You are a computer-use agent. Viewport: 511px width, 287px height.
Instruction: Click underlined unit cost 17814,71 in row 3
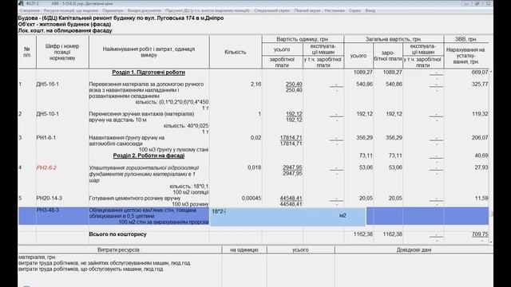tap(291, 138)
